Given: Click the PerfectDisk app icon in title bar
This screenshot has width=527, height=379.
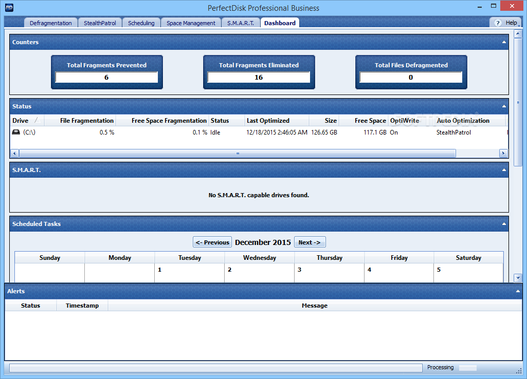Looking at the screenshot, I should [9, 7].
